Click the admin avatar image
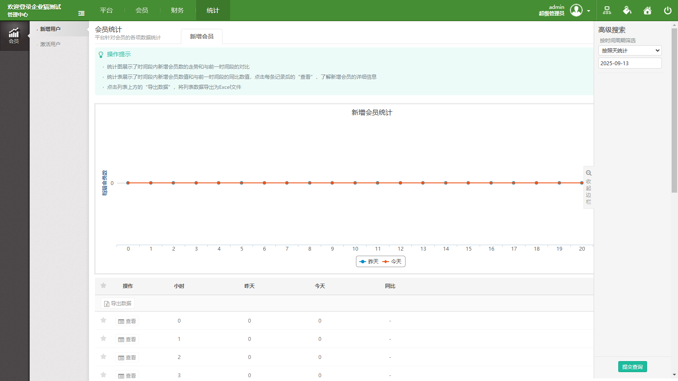Image resolution: width=678 pixels, height=381 pixels. (x=576, y=10)
